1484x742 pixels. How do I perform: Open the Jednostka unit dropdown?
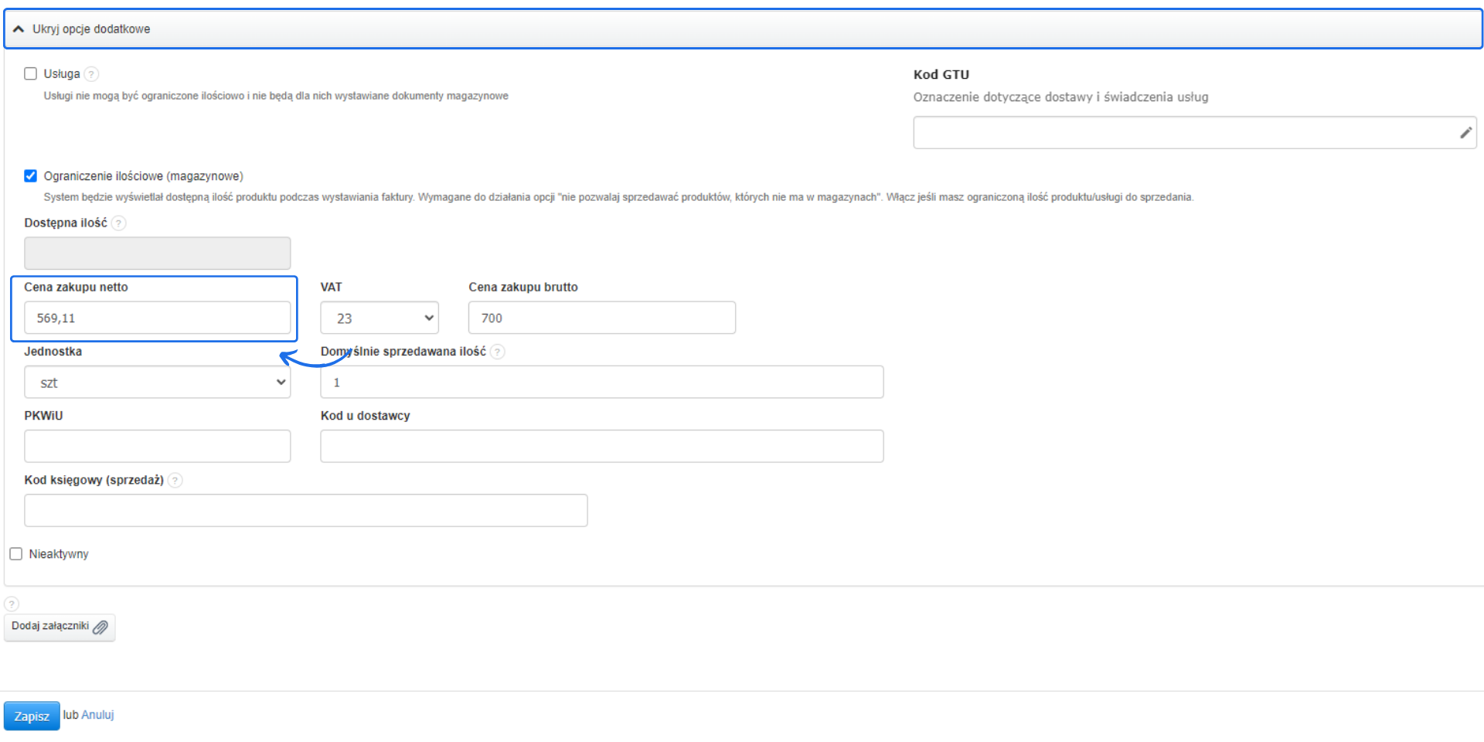pos(158,383)
